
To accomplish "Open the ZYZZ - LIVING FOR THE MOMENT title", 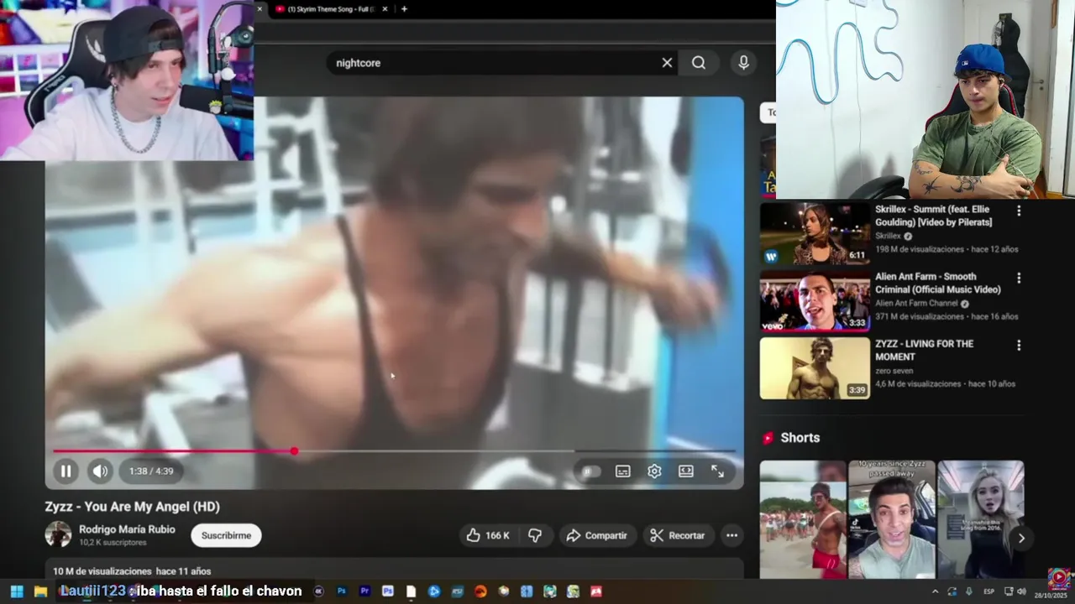I will [x=924, y=350].
